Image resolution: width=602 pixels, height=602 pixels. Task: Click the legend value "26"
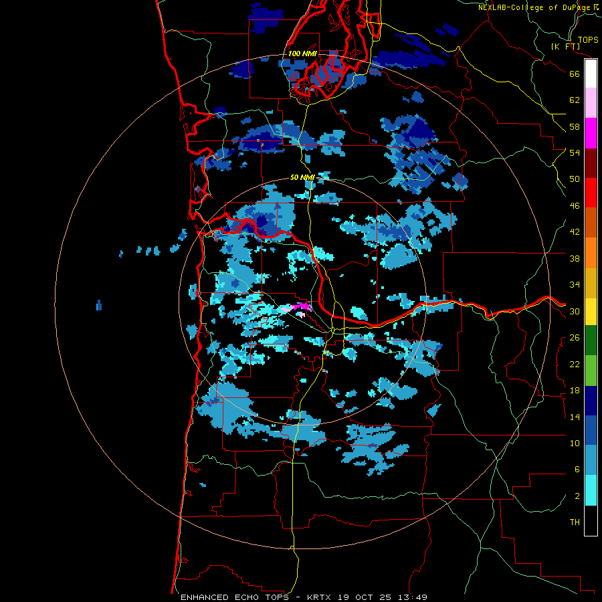click(x=575, y=338)
